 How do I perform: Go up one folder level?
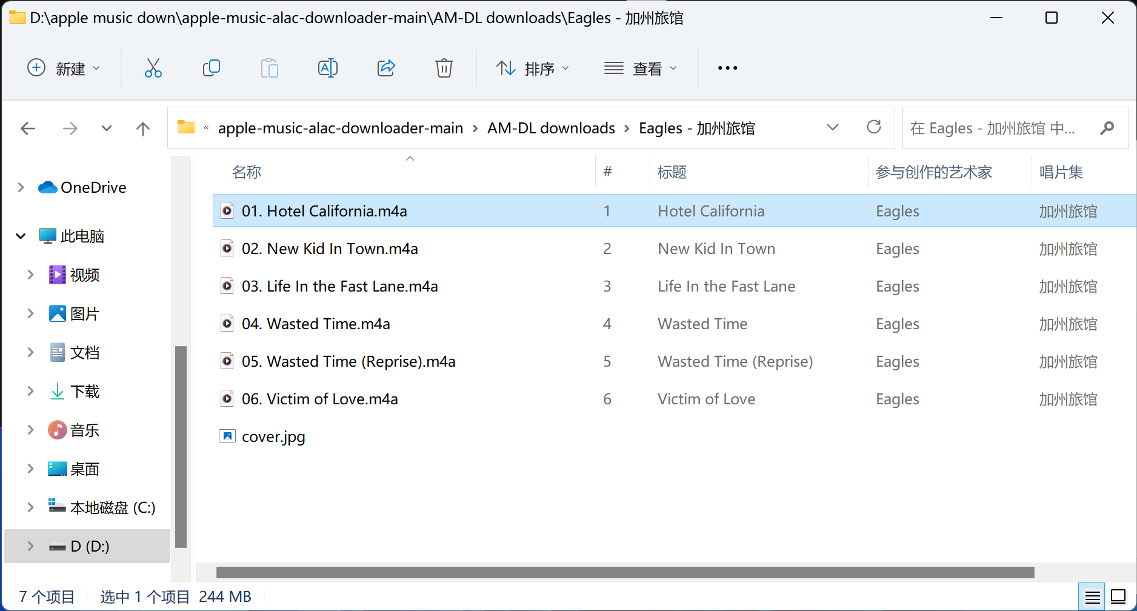[x=143, y=128]
